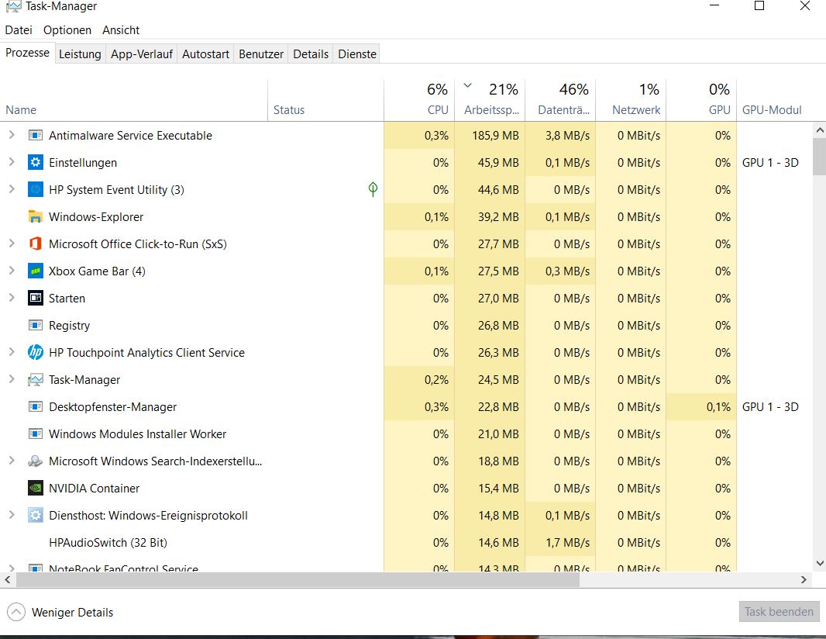Click the horizontal scrollbar right arrow
The width and height of the screenshot is (826, 639).
tap(804, 580)
